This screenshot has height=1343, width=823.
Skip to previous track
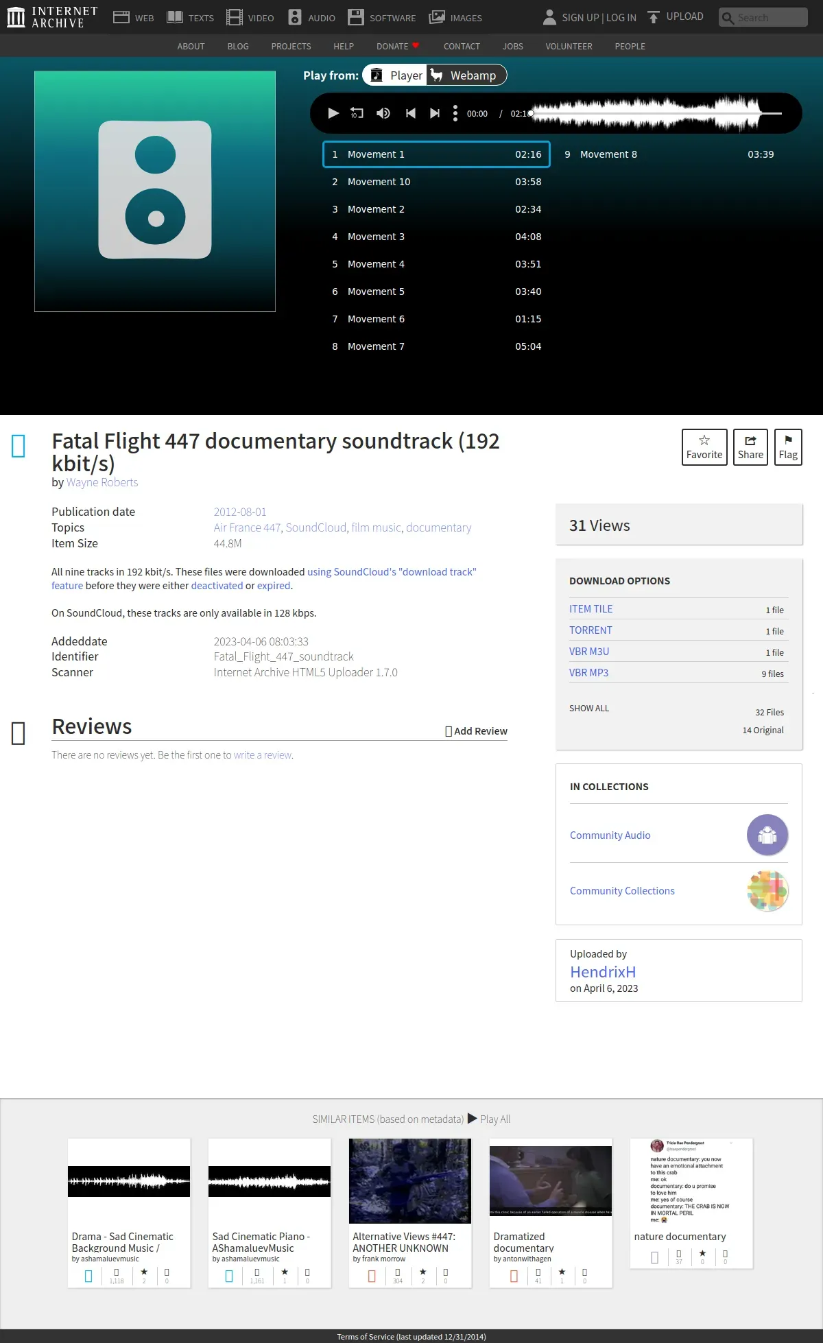point(410,113)
